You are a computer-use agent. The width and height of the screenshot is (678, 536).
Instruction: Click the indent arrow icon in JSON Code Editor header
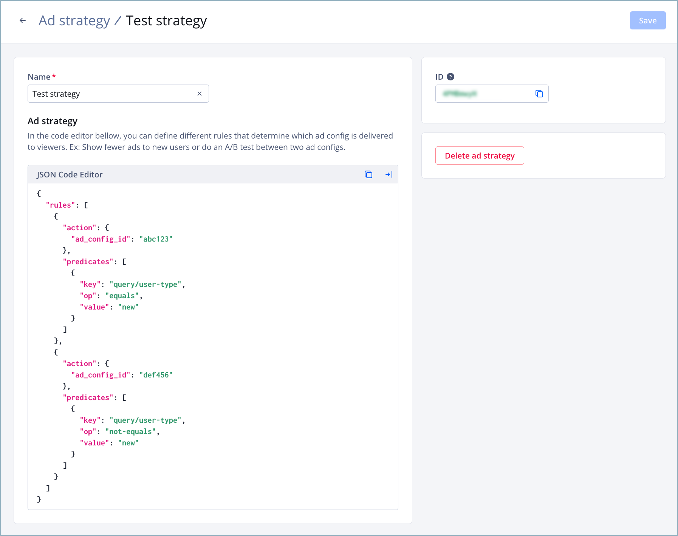coord(389,174)
